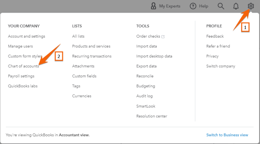
Task: Click Feedback under Profile
Action: [x=215, y=36]
